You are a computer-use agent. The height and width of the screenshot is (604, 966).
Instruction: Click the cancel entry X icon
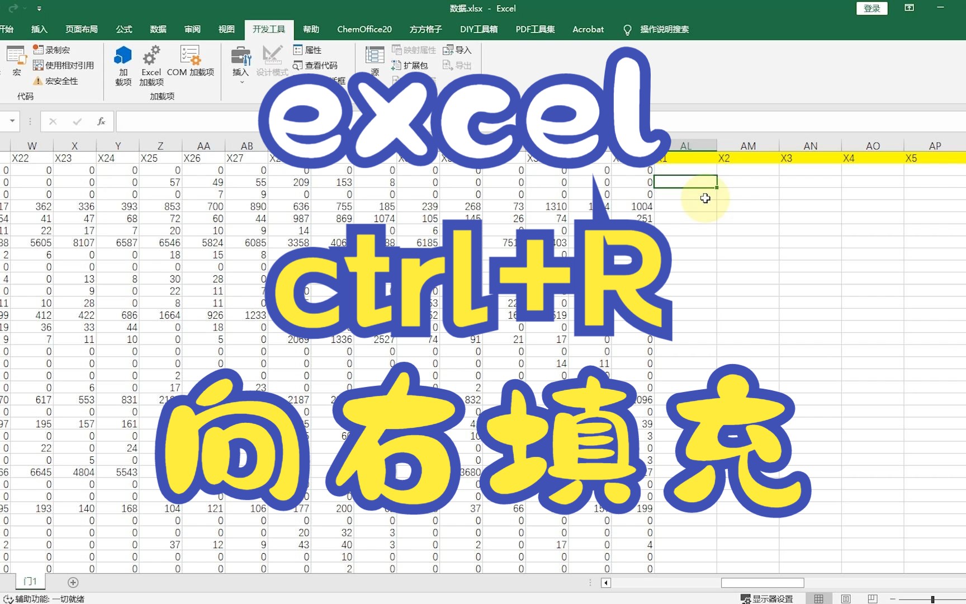coord(53,121)
